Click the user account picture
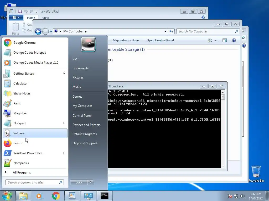The width and height of the screenshot is (269, 201). (88, 44)
